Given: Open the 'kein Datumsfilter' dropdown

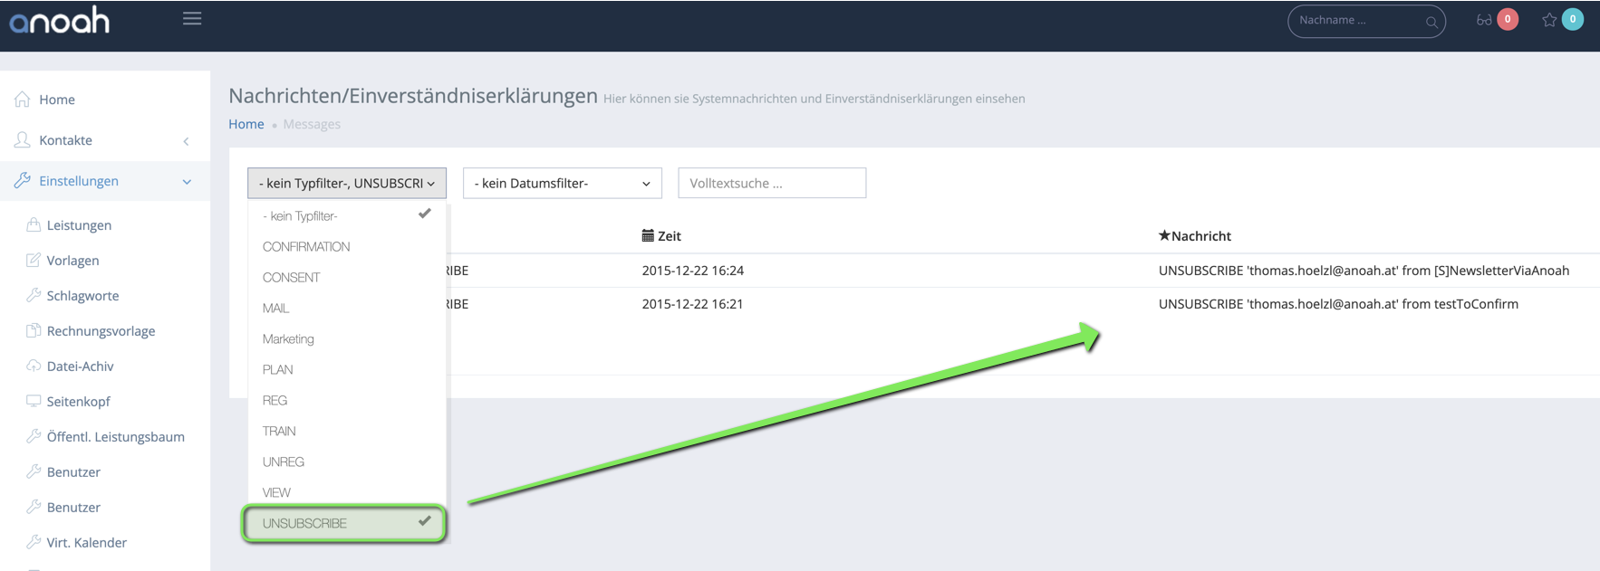Looking at the screenshot, I should (562, 183).
